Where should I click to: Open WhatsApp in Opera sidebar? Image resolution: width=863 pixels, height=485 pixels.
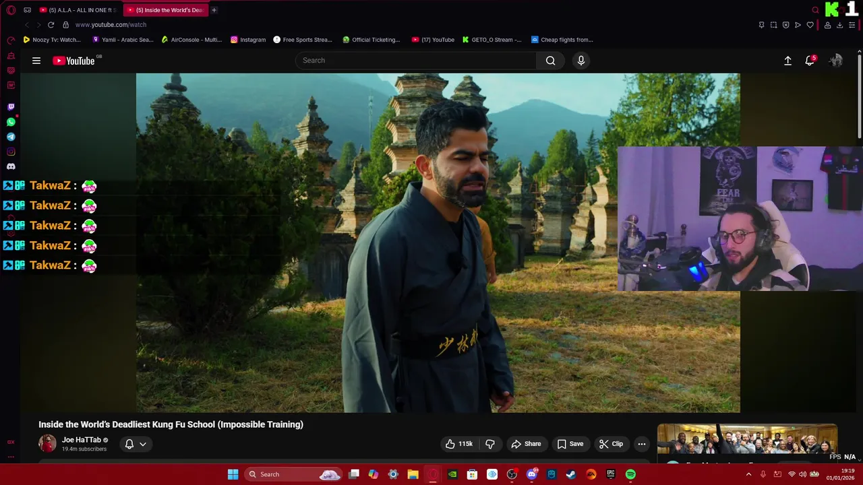[11, 122]
